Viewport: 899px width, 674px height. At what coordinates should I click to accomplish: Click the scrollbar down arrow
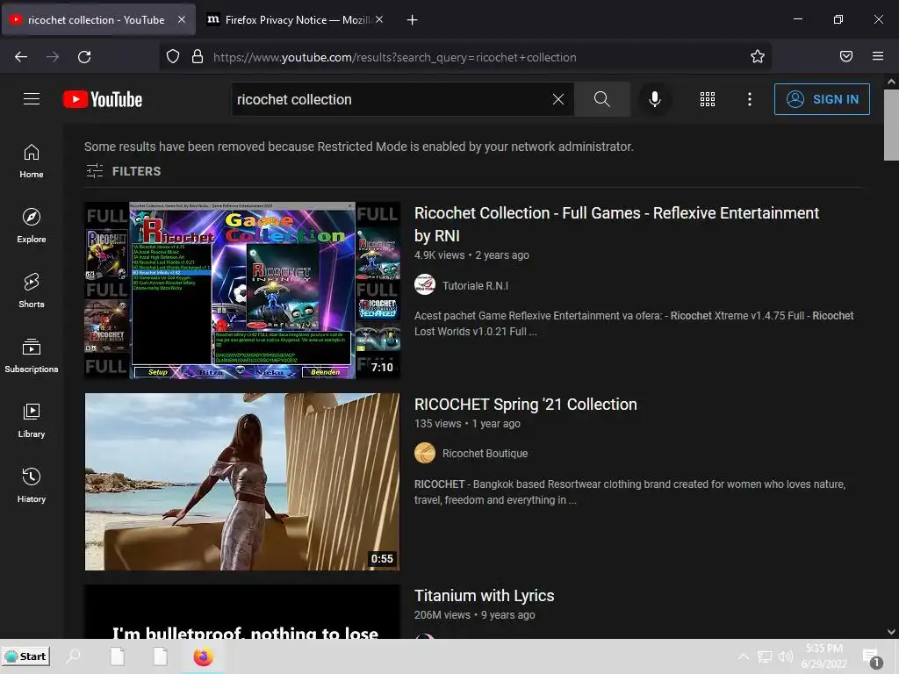(891, 632)
